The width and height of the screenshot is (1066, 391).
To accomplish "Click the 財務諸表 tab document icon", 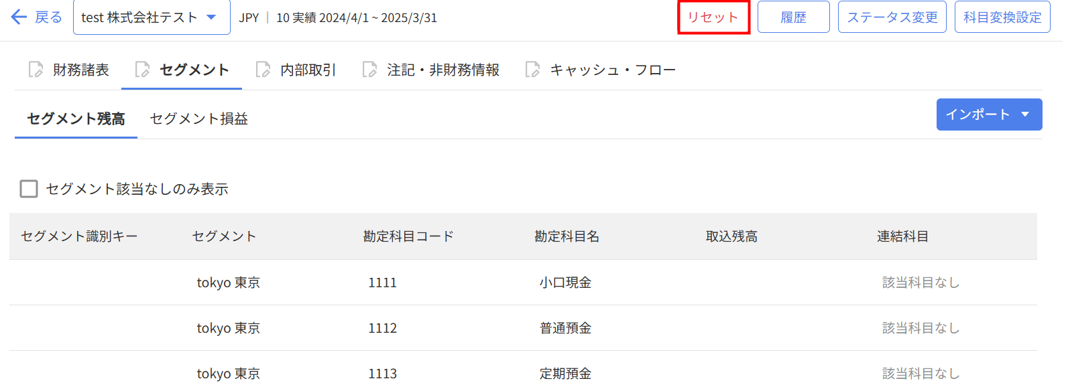I will pos(36,70).
